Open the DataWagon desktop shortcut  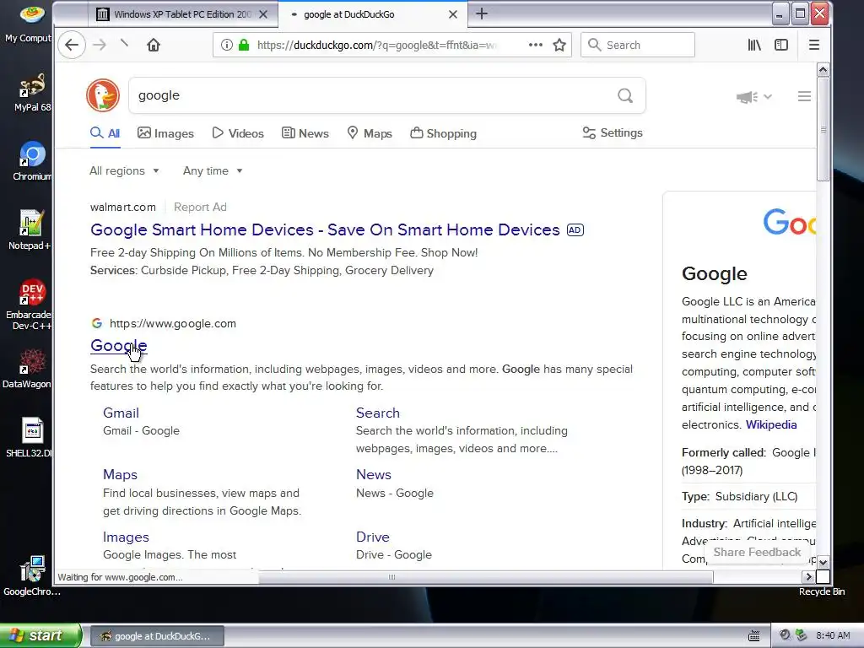(27, 369)
